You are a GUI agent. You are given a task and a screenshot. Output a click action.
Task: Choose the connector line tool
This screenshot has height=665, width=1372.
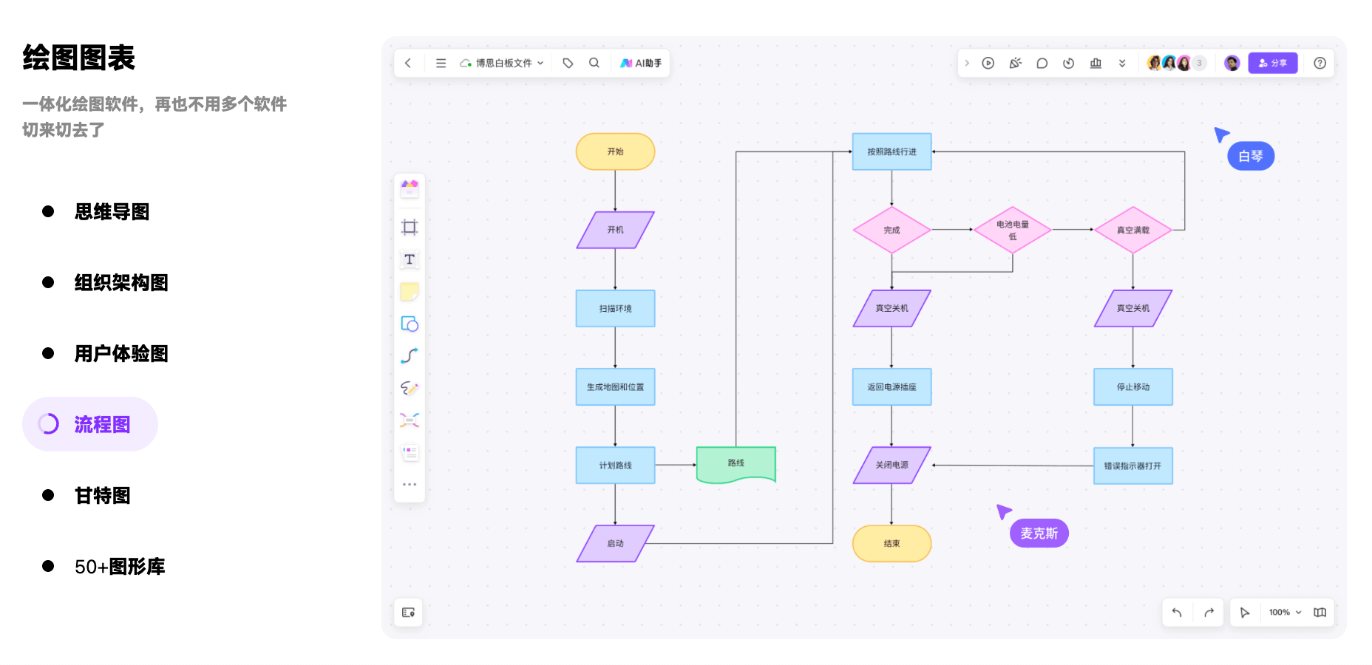click(410, 356)
